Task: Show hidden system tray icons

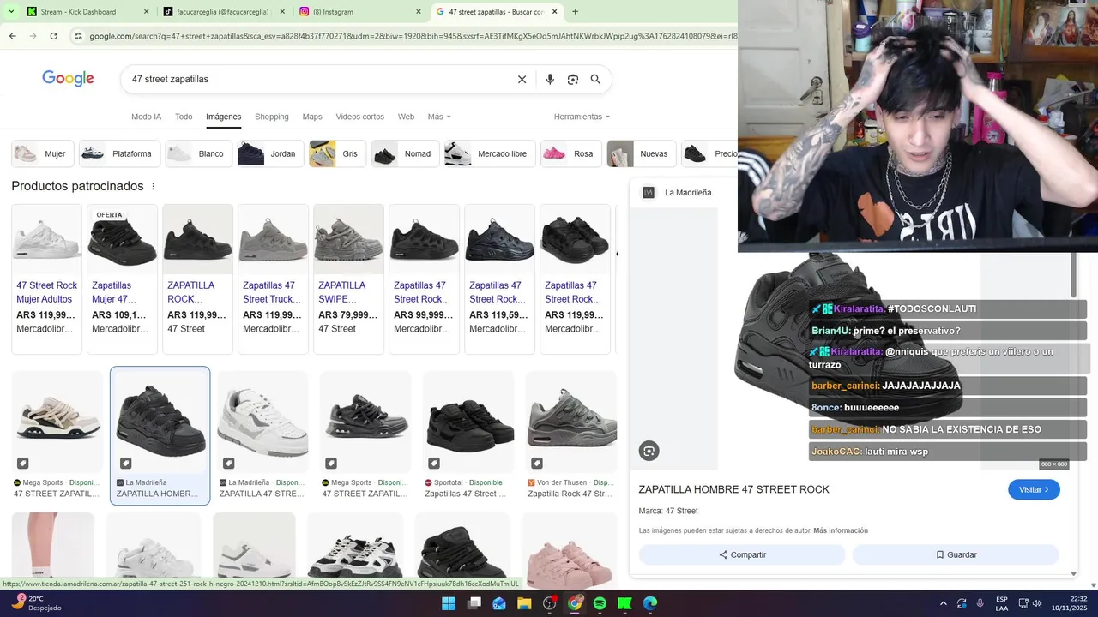Action: coord(943,603)
